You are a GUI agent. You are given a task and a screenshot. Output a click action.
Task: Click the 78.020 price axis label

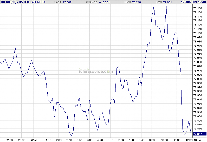pos(198,66)
